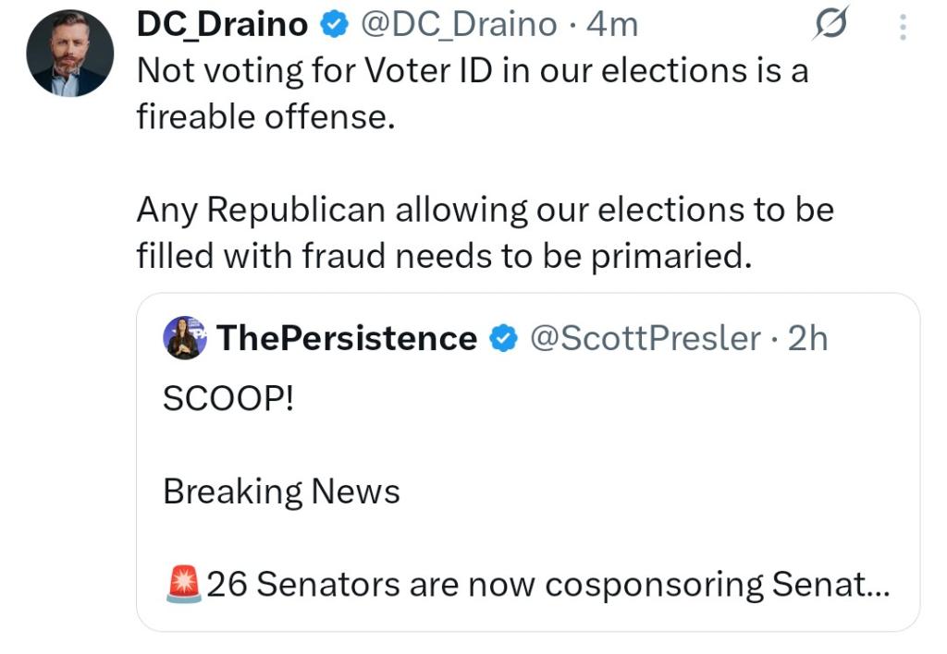Click the 2h quoted post timestamp
The image size is (947, 654).
click(807, 339)
